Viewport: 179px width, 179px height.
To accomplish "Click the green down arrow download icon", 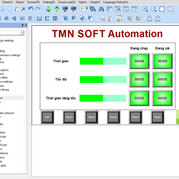I will point(48,9).
